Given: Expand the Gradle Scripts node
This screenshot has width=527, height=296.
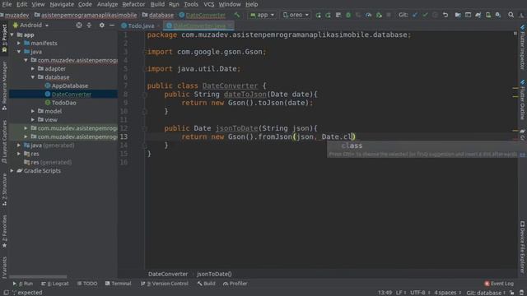Looking at the screenshot, I should [12, 170].
